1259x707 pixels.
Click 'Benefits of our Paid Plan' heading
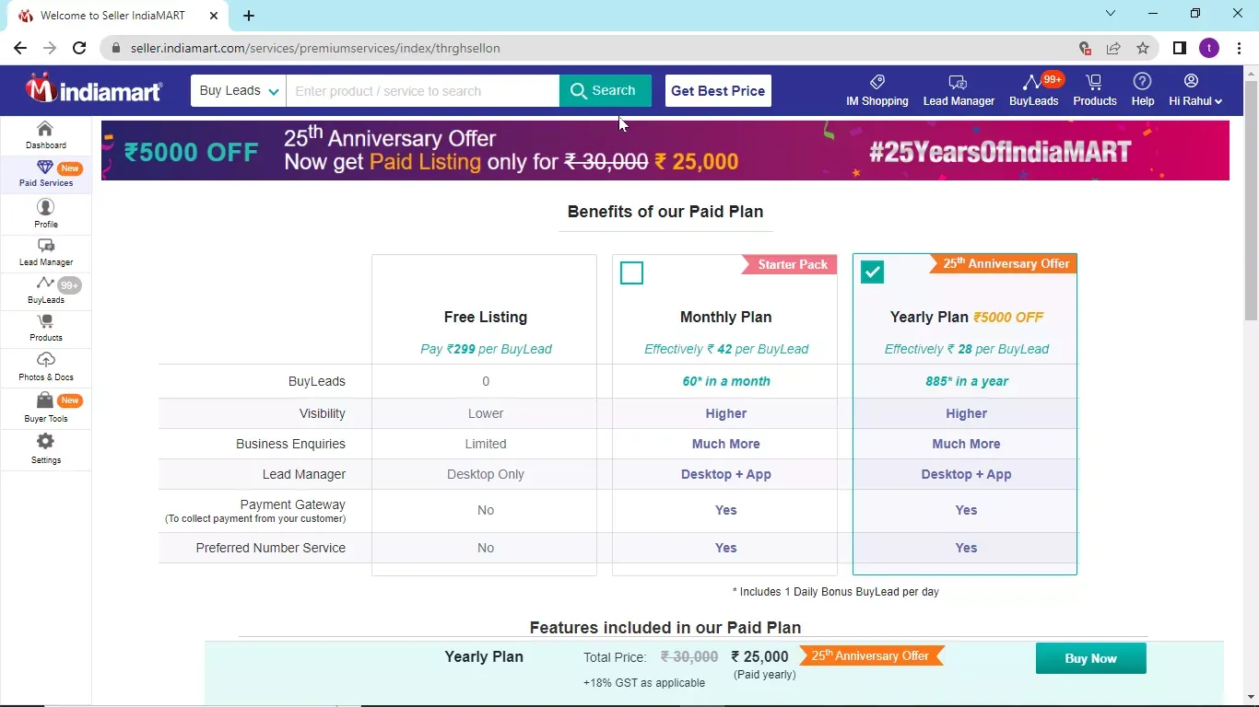coord(665,212)
